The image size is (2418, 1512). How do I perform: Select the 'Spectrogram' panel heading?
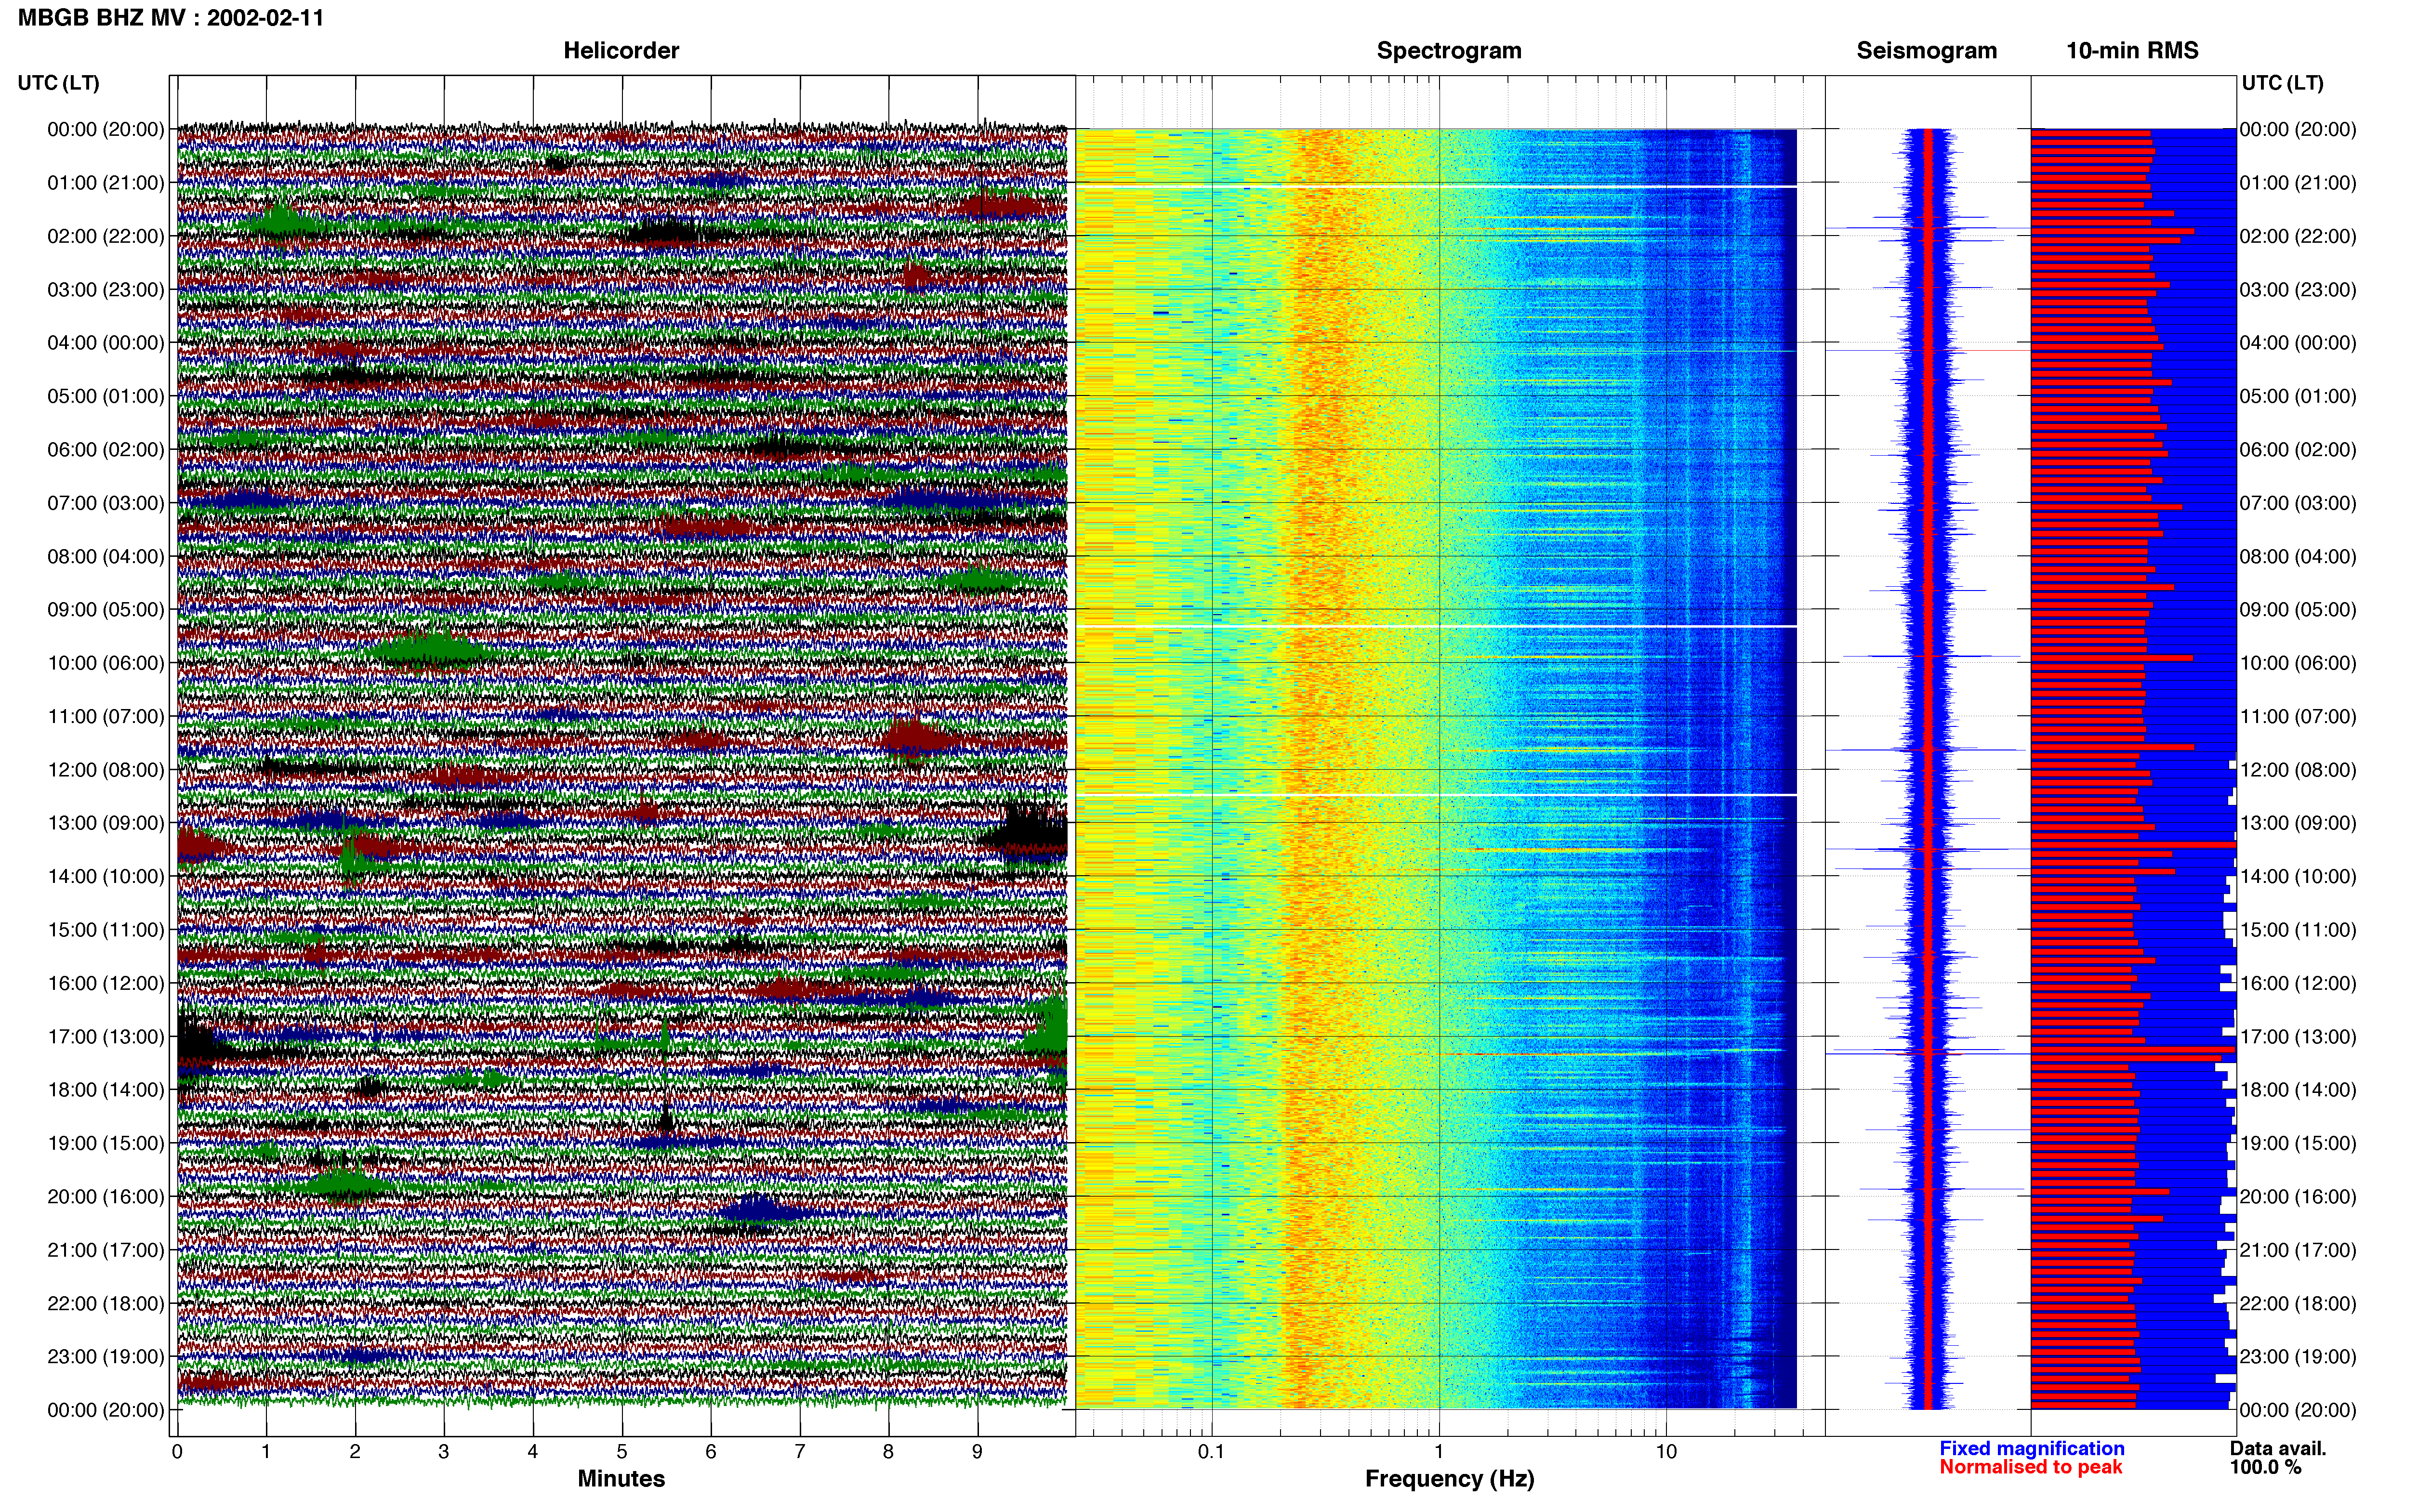coord(1449,50)
